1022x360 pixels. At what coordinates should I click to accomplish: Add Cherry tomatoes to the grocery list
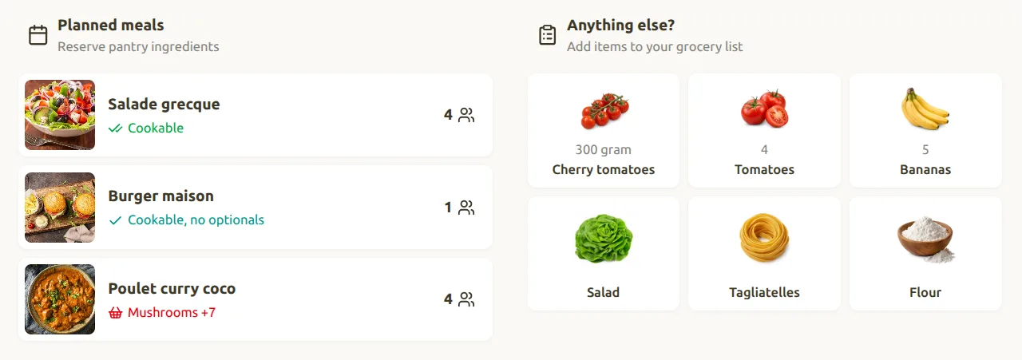[x=604, y=131]
